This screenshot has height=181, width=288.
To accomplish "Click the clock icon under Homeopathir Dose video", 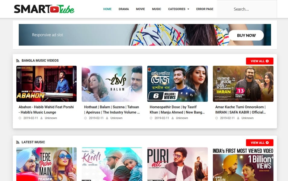I will tap(151, 118).
